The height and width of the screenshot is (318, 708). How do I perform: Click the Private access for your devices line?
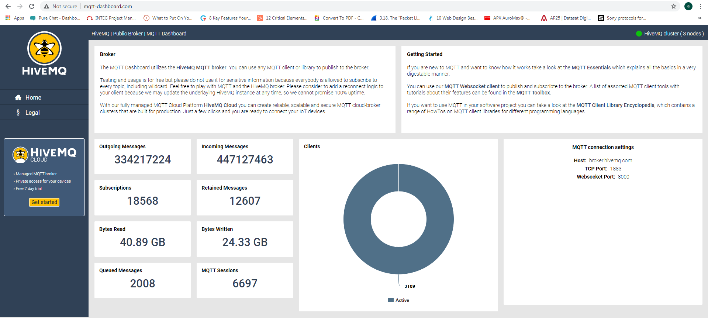pos(42,181)
